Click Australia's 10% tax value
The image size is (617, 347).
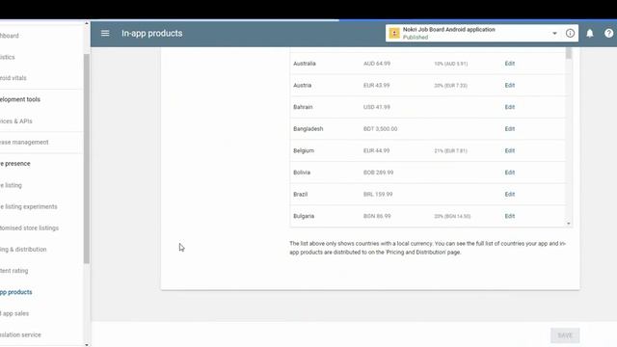pos(451,64)
